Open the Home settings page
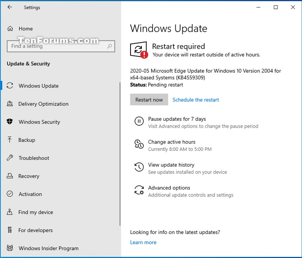Viewport: 302px width, 258px height. point(26,29)
